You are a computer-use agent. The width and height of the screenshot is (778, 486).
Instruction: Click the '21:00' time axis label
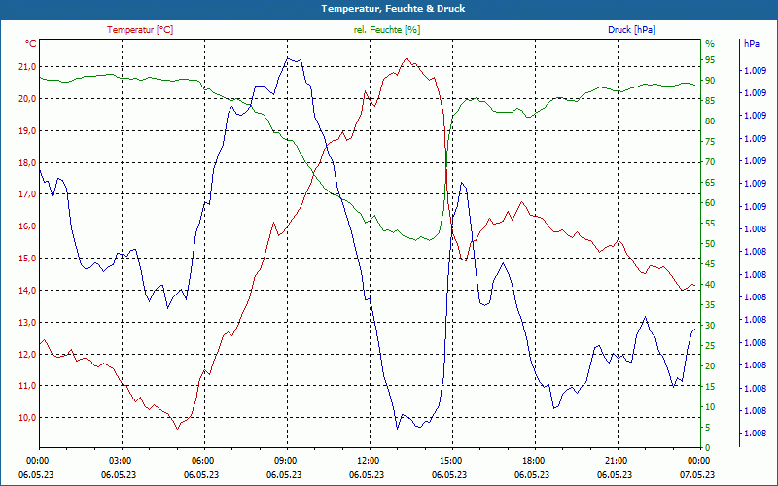click(615, 460)
